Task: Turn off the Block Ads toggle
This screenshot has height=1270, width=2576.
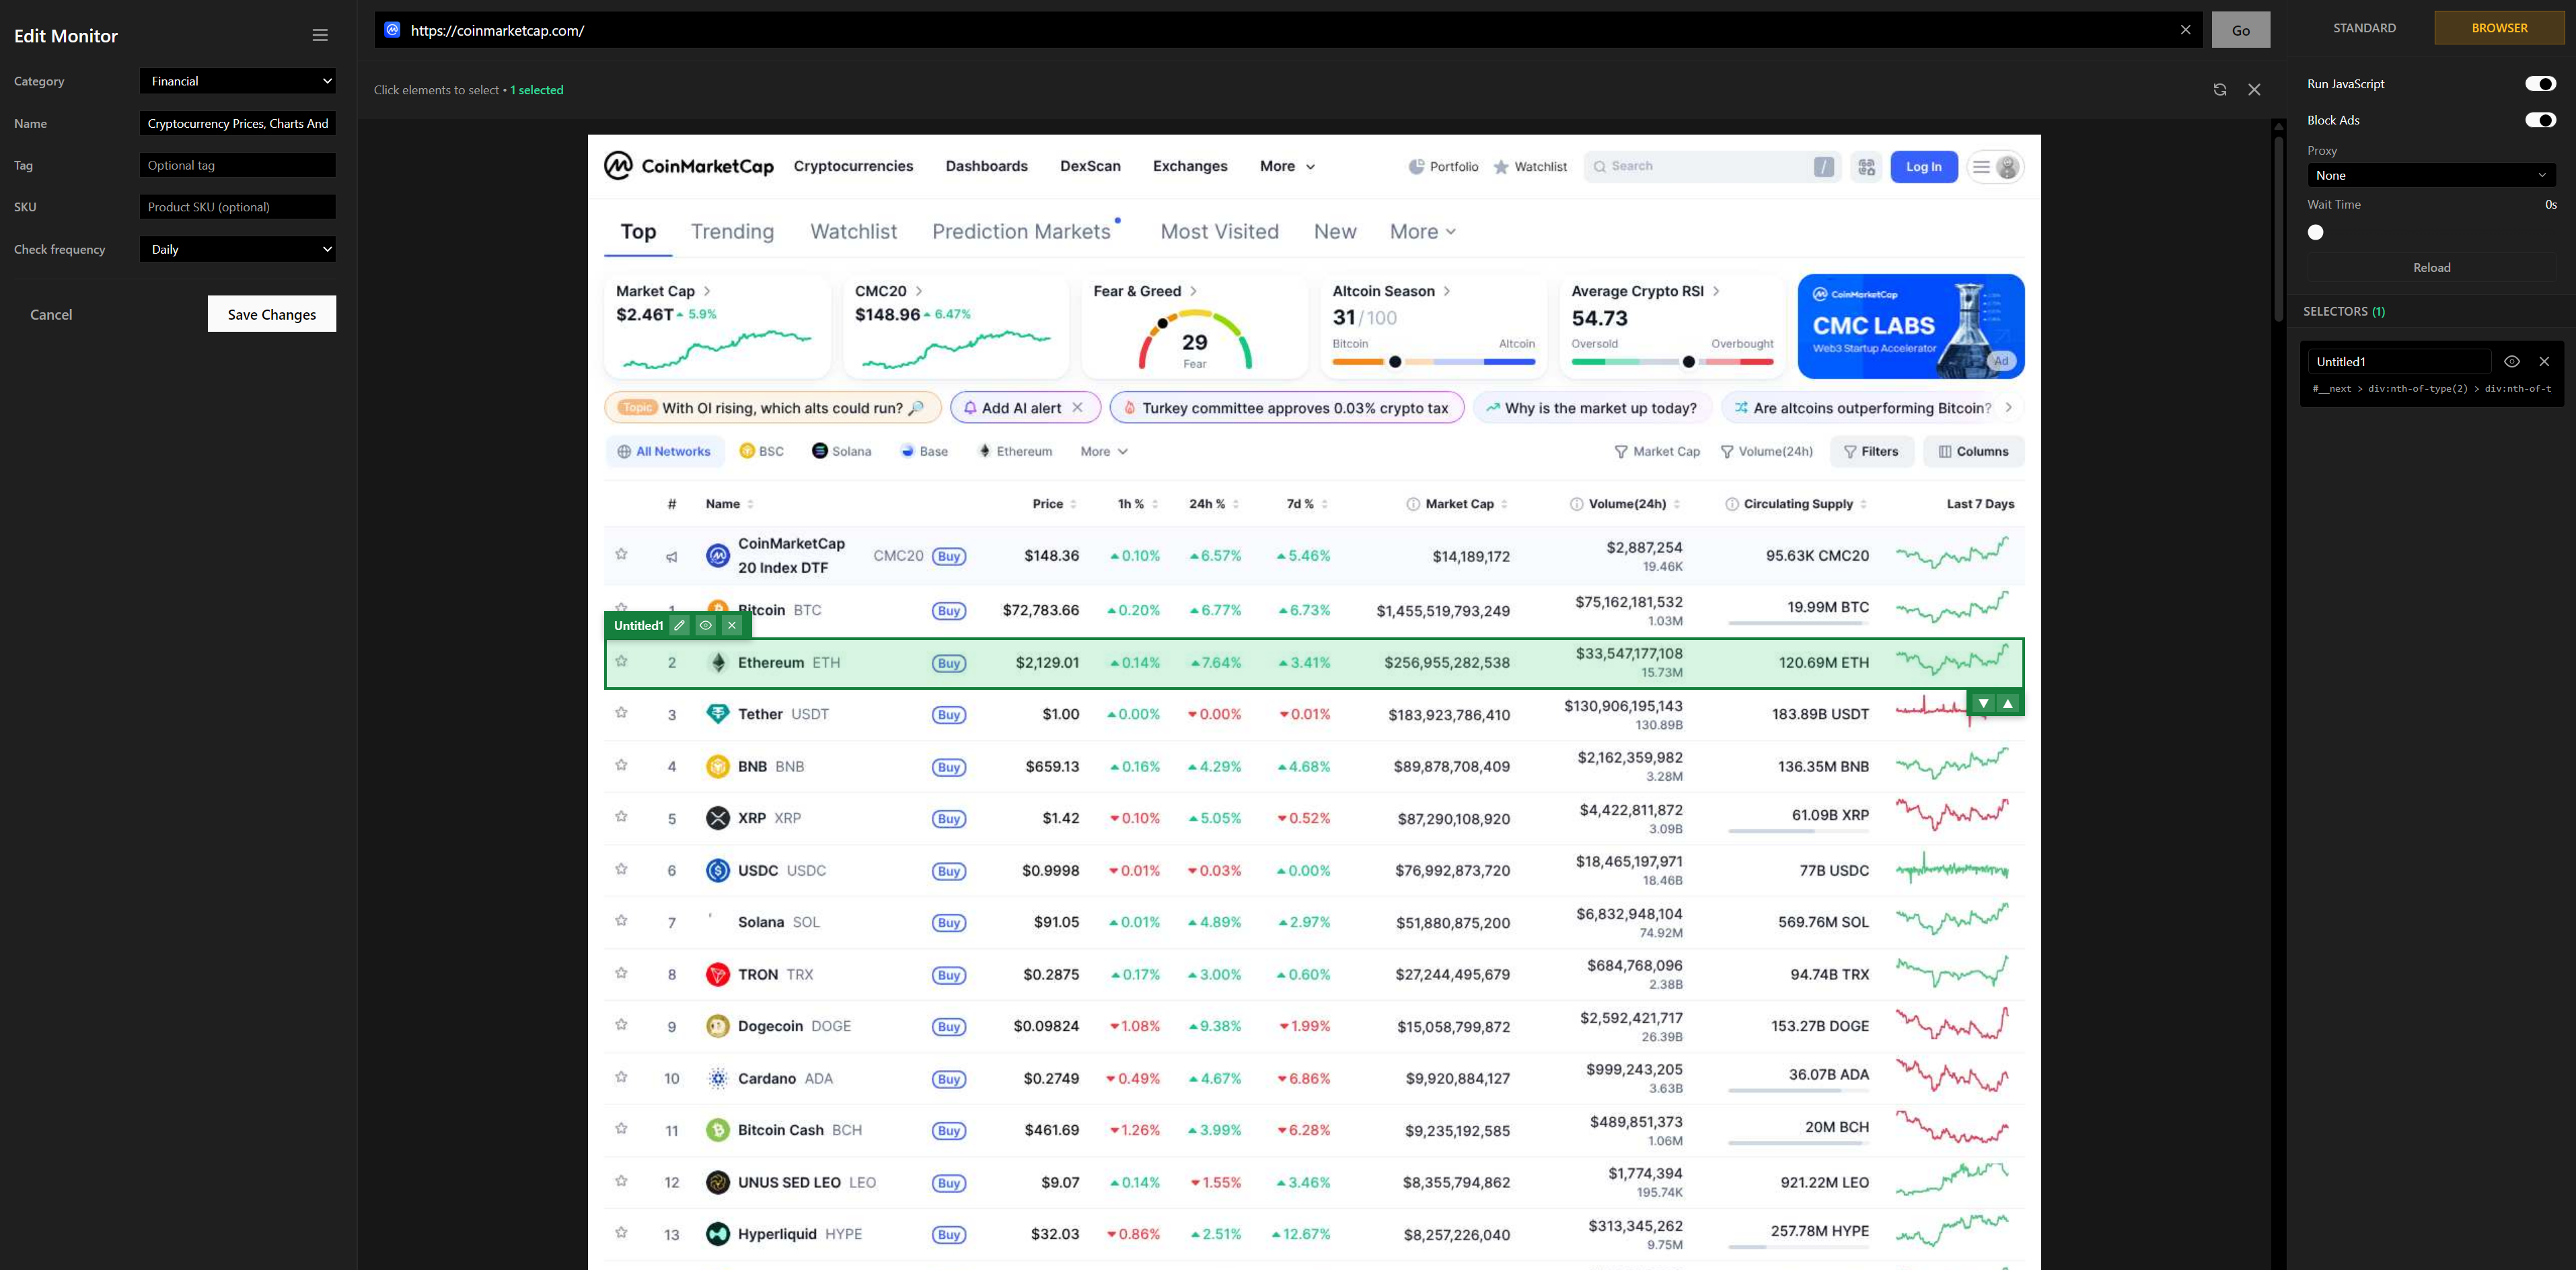Action: click(x=2541, y=119)
